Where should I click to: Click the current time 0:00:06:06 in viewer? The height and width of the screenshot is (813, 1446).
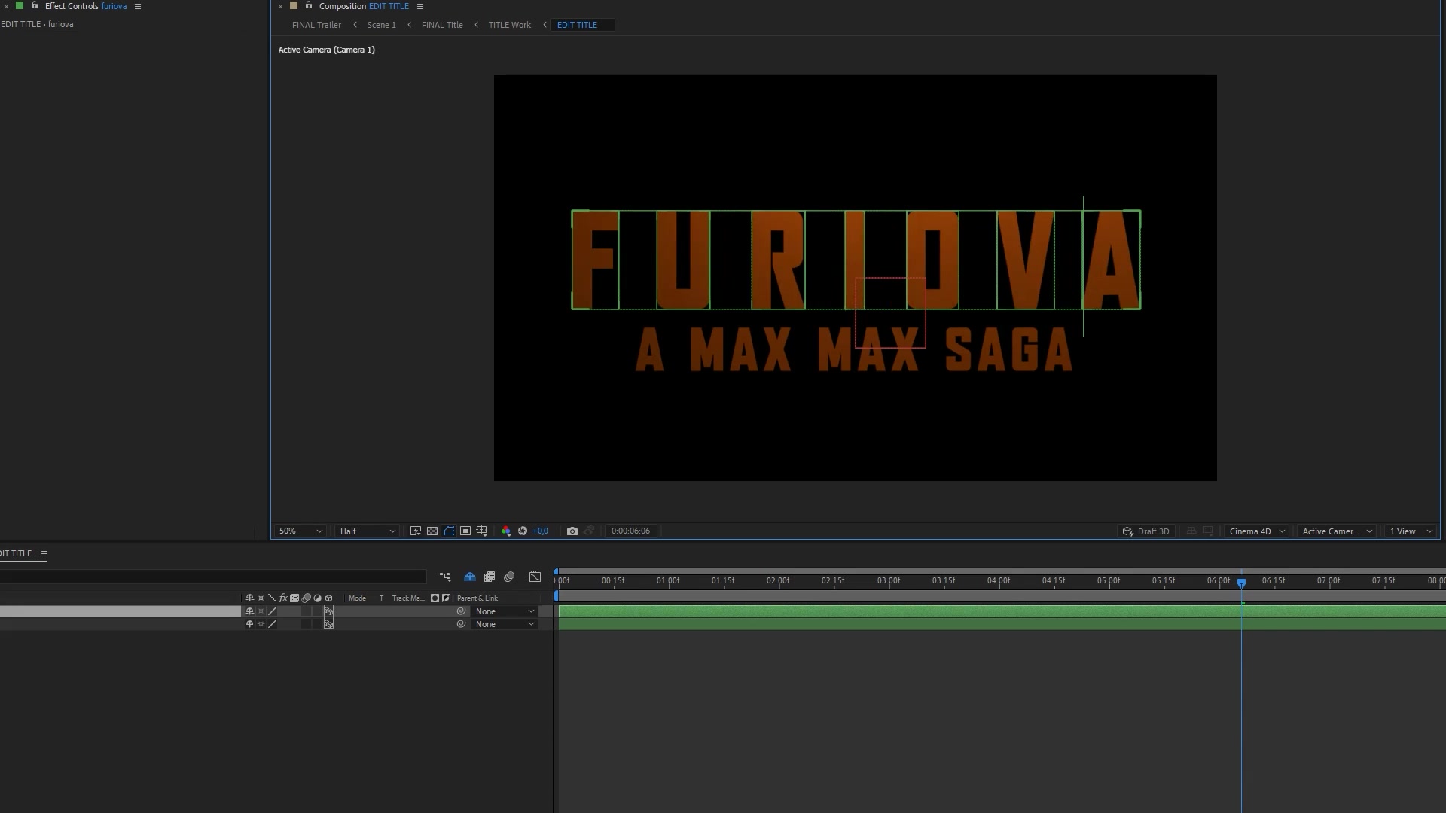point(630,531)
